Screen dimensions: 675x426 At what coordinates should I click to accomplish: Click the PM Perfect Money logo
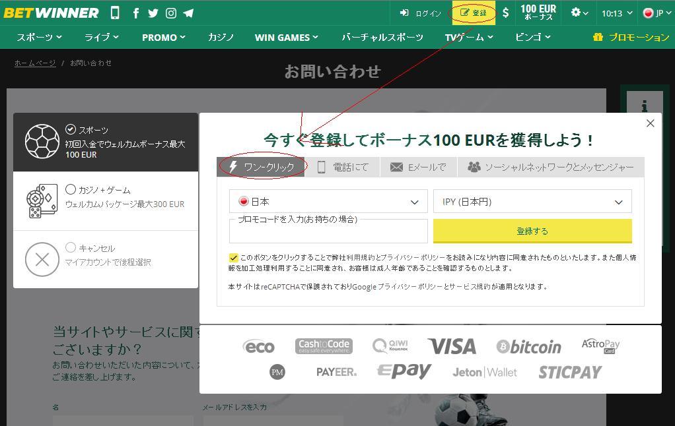pyautogui.click(x=277, y=372)
